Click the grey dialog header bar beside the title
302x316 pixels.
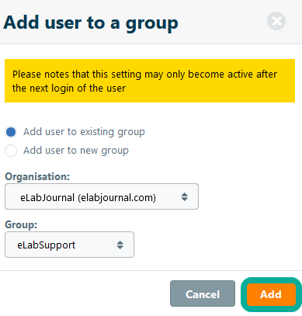click(223, 22)
